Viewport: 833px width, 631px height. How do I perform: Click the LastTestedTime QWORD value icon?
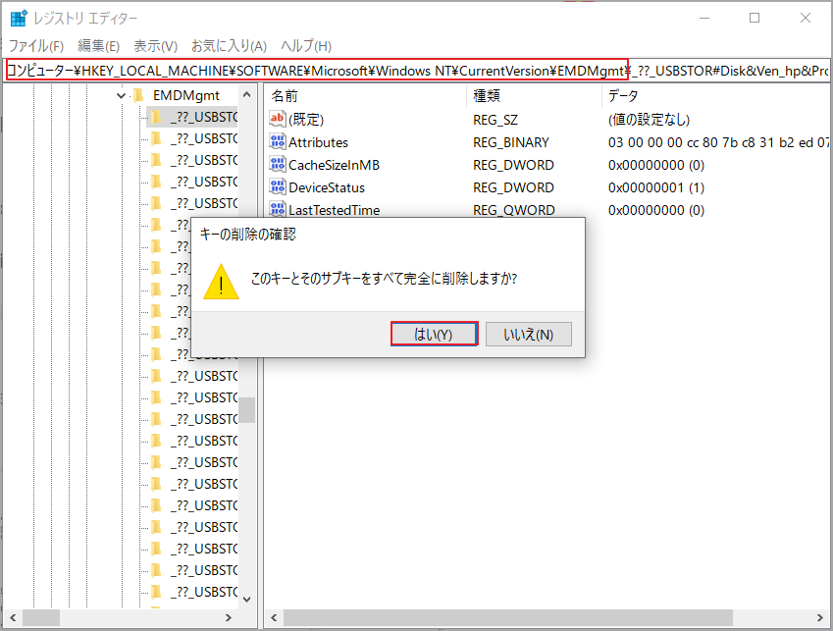(x=277, y=209)
